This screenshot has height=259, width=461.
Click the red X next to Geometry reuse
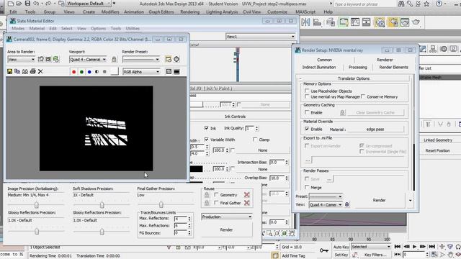coord(246,195)
